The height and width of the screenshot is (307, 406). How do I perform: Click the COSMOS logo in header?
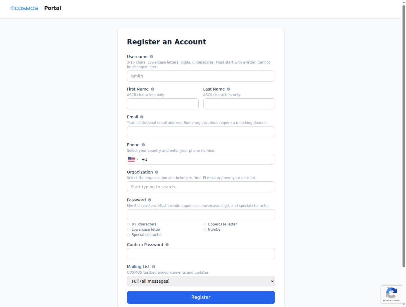click(24, 8)
